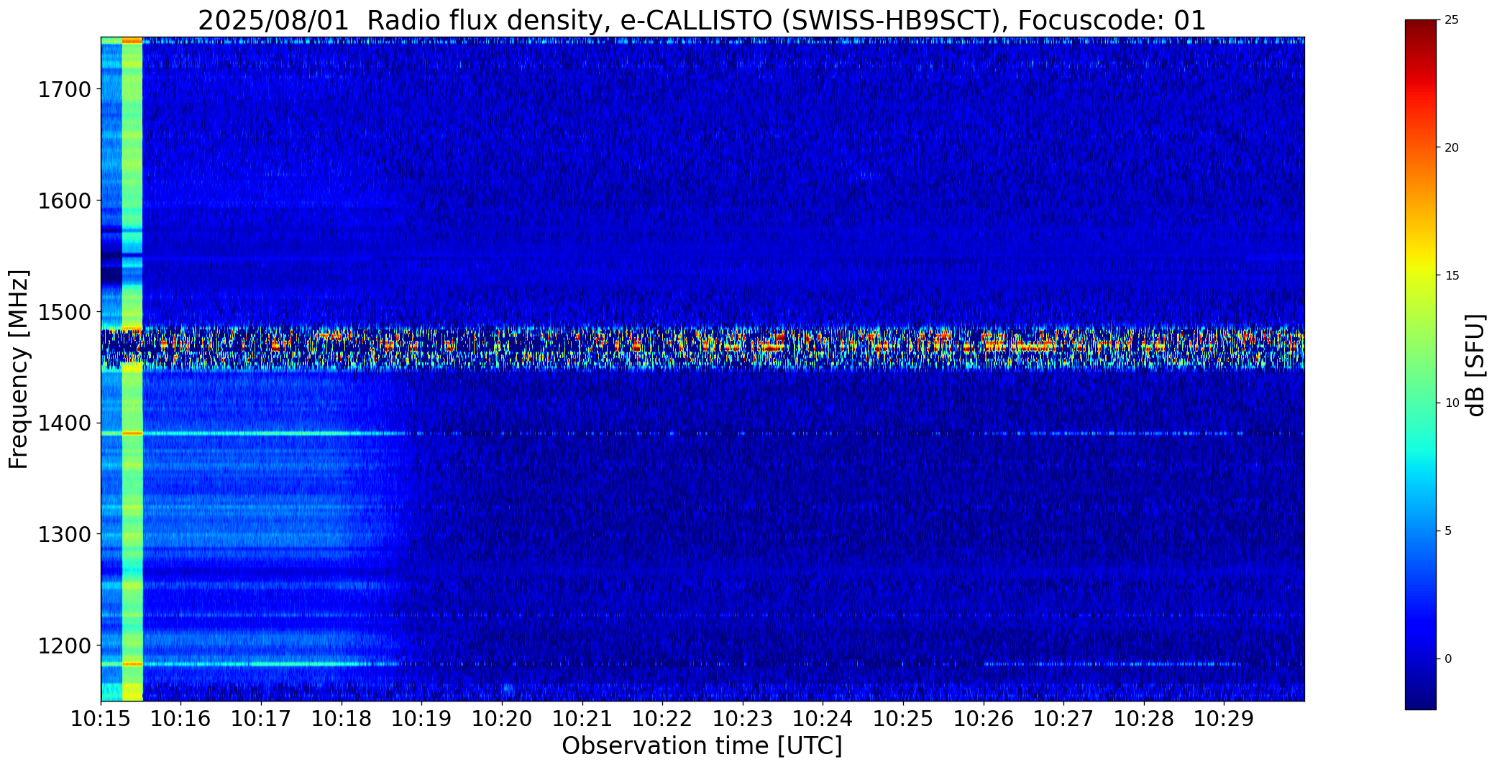
Task: Click the 1600 frequency tick label
Action: click(x=64, y=201)
